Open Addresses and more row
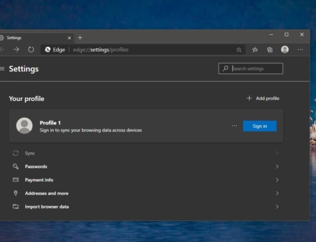The width and height of the screenshot is (316, 242). click(146, 193)
